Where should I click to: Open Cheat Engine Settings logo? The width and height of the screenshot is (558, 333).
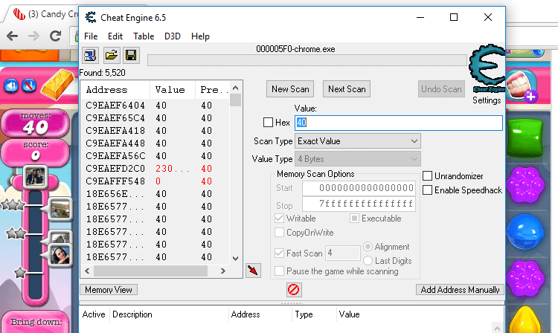pos(487,68)
